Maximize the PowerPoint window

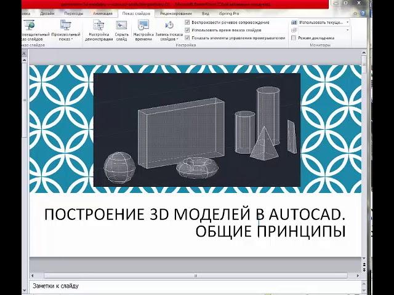pyautogui.click(x=346, y=3)
